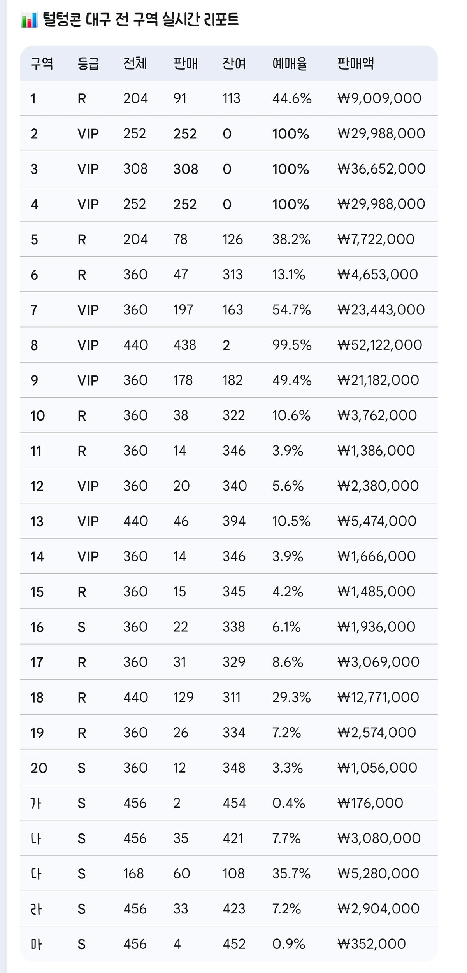467x973 pixels.
Task: Select the 가 zone label cell
Action: click(36, 803)
